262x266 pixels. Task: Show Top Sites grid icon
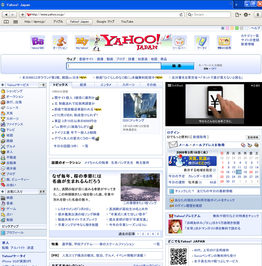16,22
